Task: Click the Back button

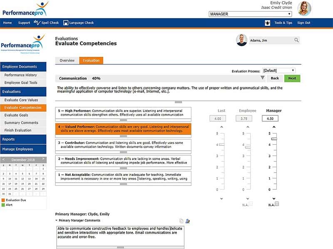Action: (x=275, y=78)
